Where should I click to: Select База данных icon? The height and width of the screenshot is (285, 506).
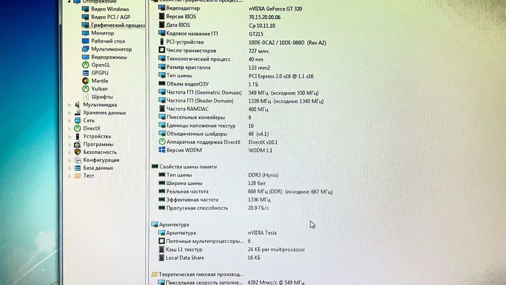point(77,168)
